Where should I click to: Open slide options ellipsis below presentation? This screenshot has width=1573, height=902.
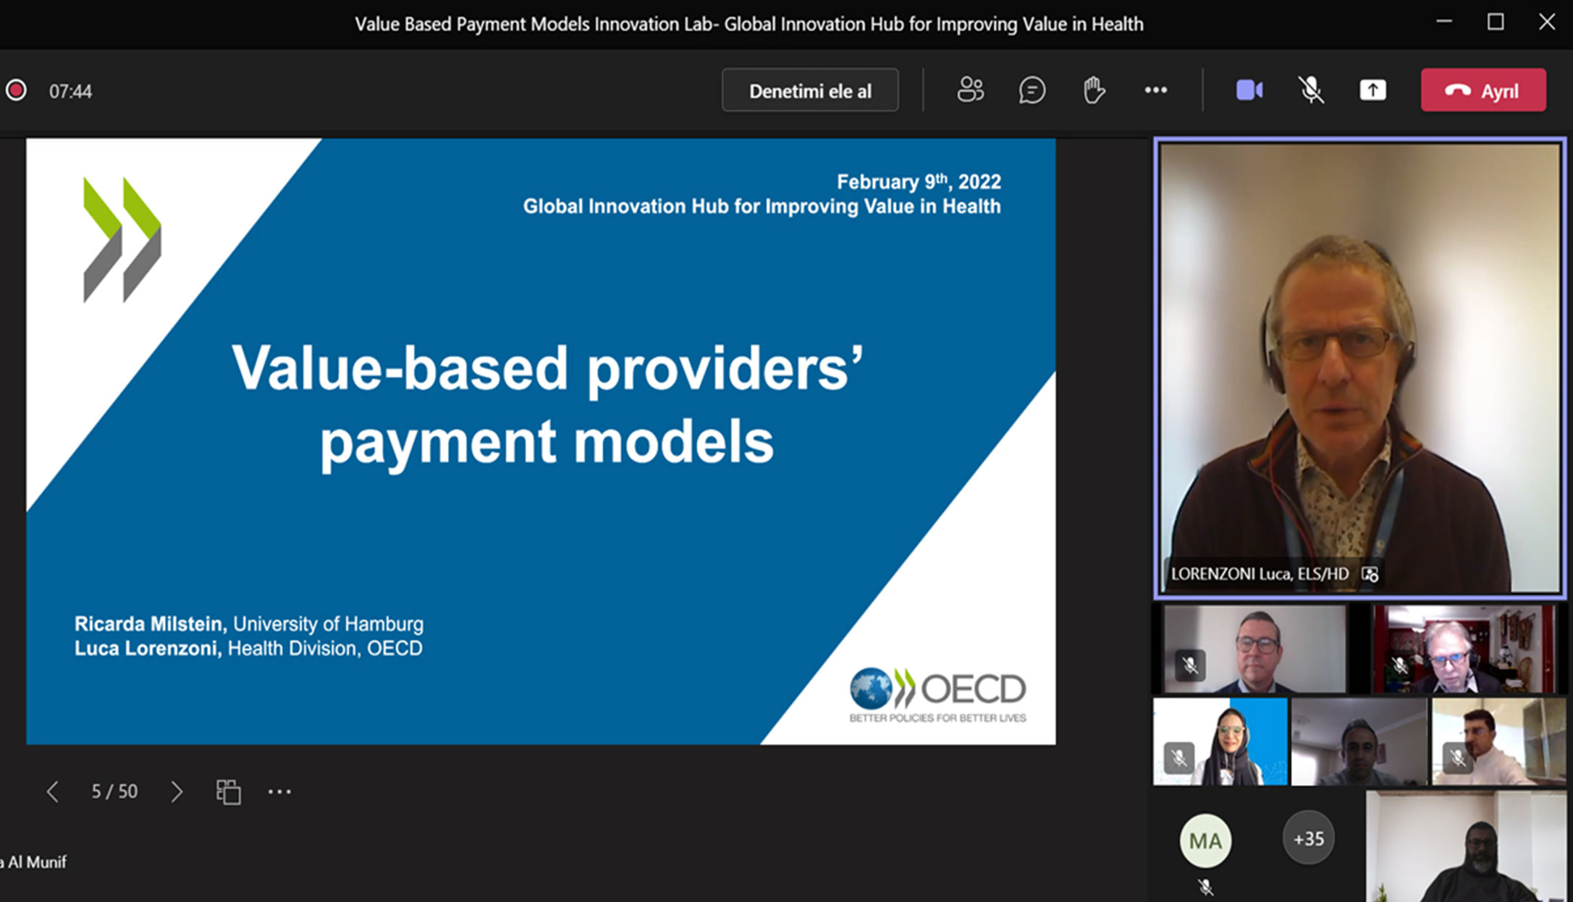(x=279, y=791)
